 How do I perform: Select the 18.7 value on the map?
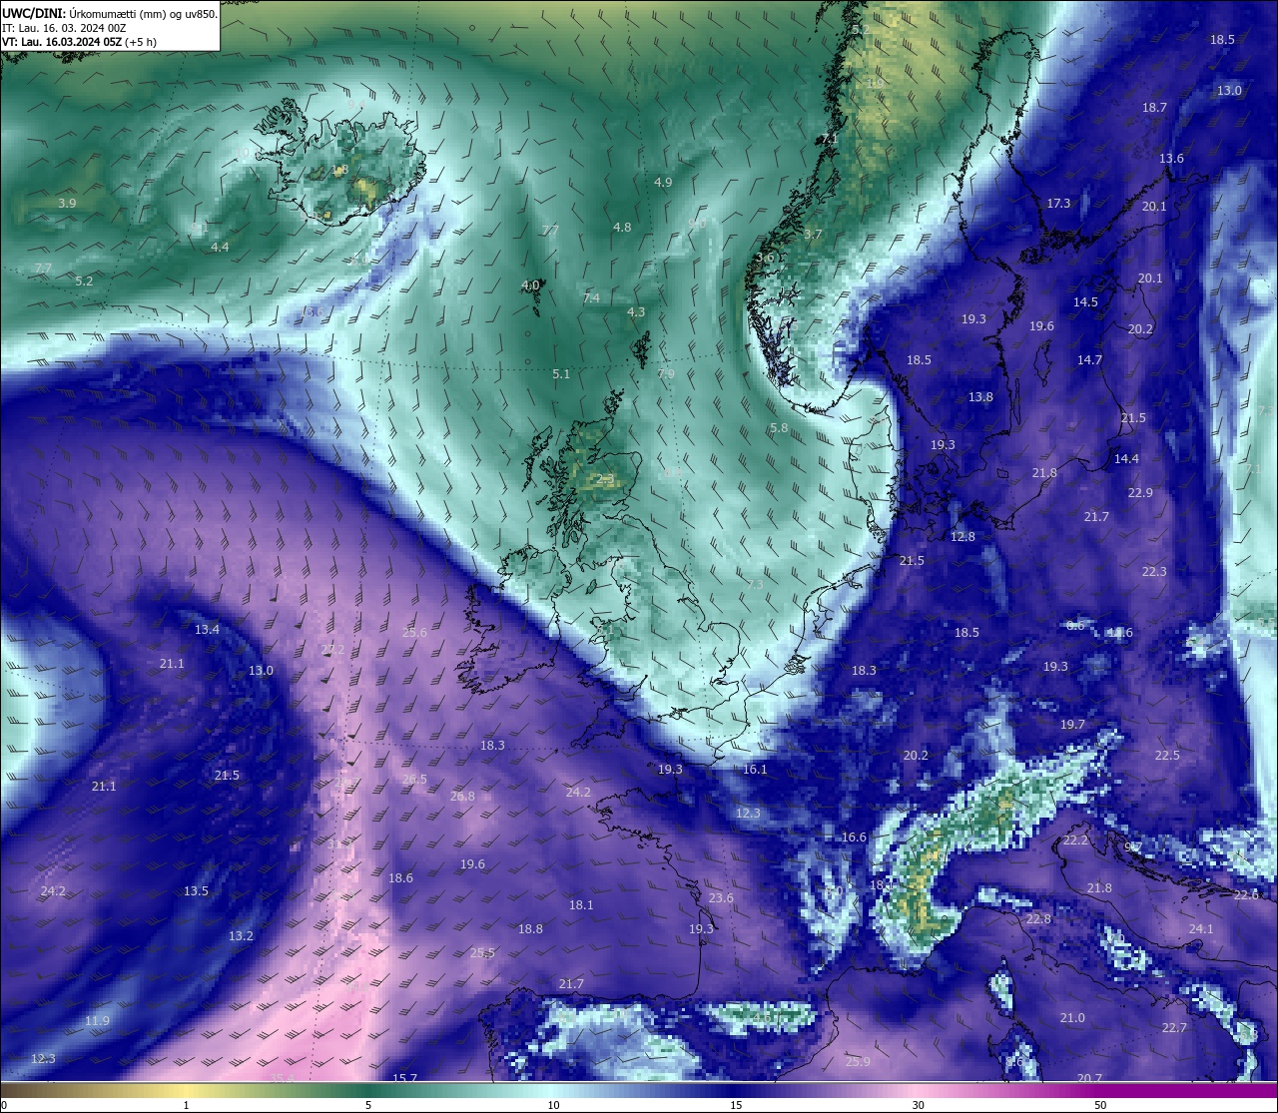pyautogui.click(x=1154, y=107)
